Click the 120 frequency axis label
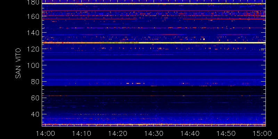The image size is (278, 139). click(33, 49)
